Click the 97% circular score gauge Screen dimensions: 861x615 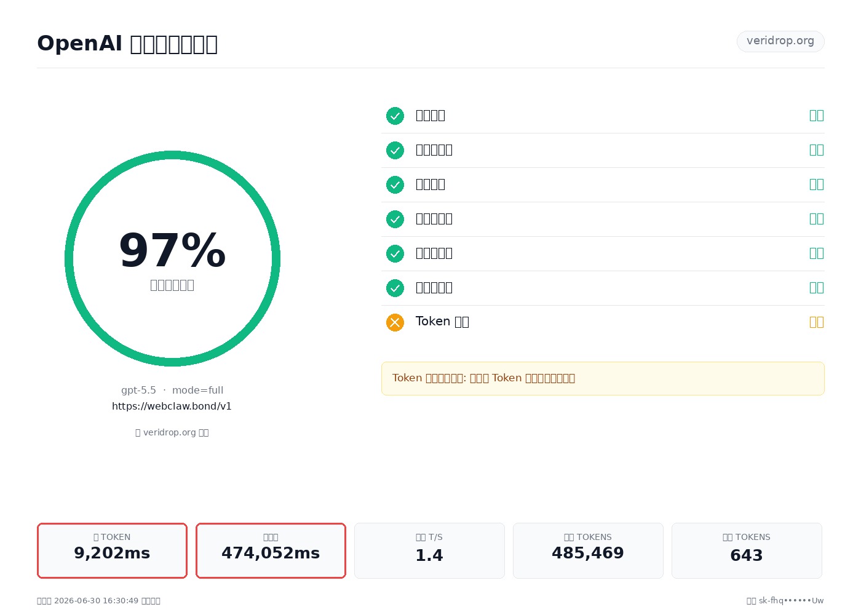[172, 258]
